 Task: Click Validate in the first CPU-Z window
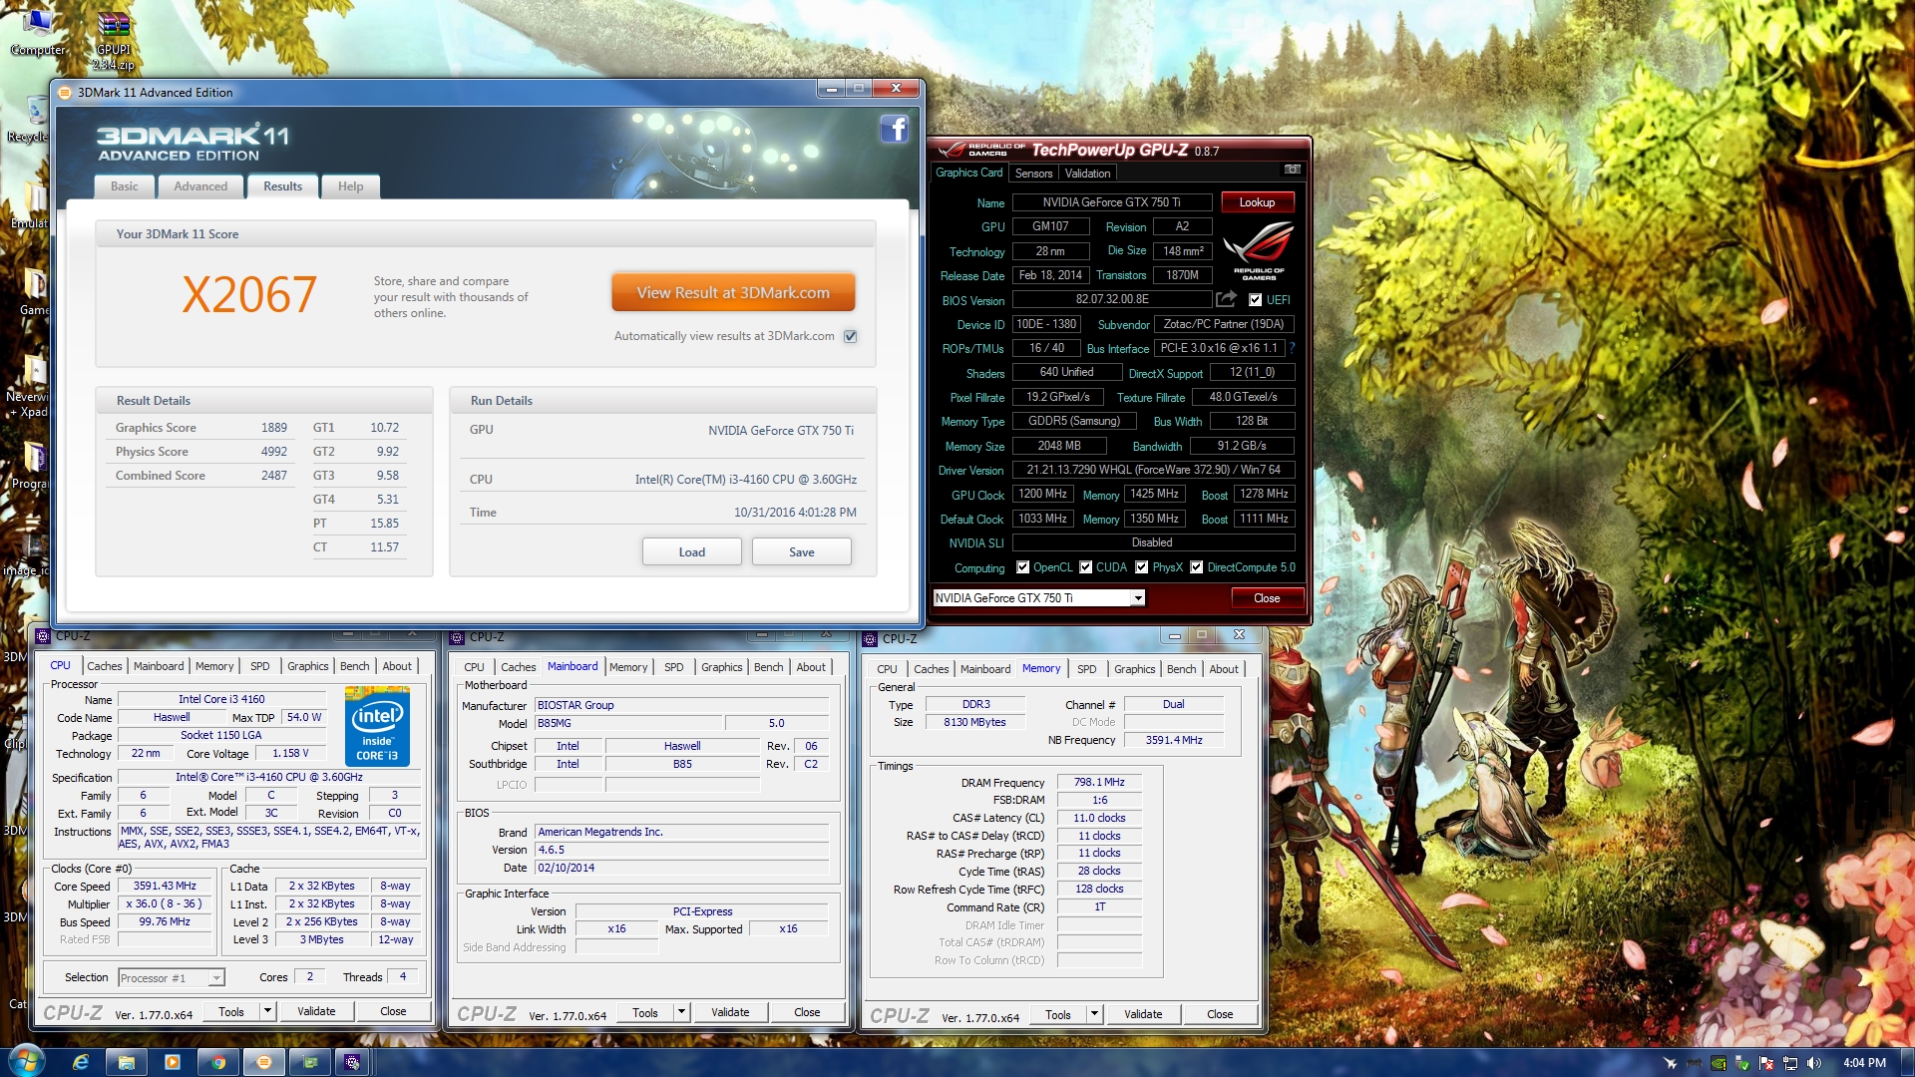[316, 1011]
